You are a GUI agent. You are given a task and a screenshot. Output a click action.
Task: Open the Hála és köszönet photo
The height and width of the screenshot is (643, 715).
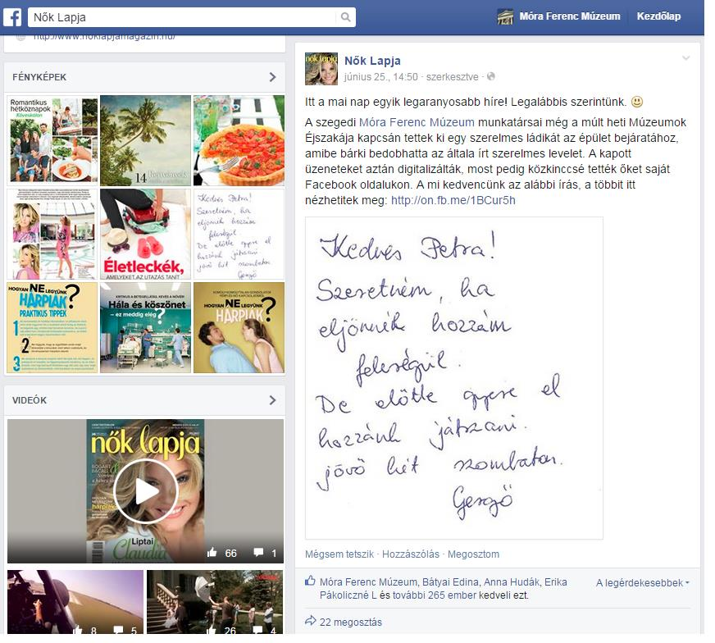(x=145, y=327)
